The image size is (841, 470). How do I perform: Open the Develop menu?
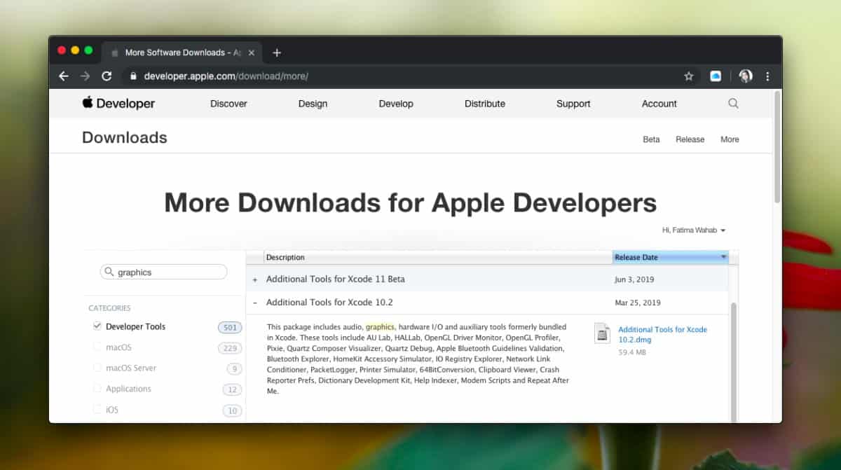point(396,104)
